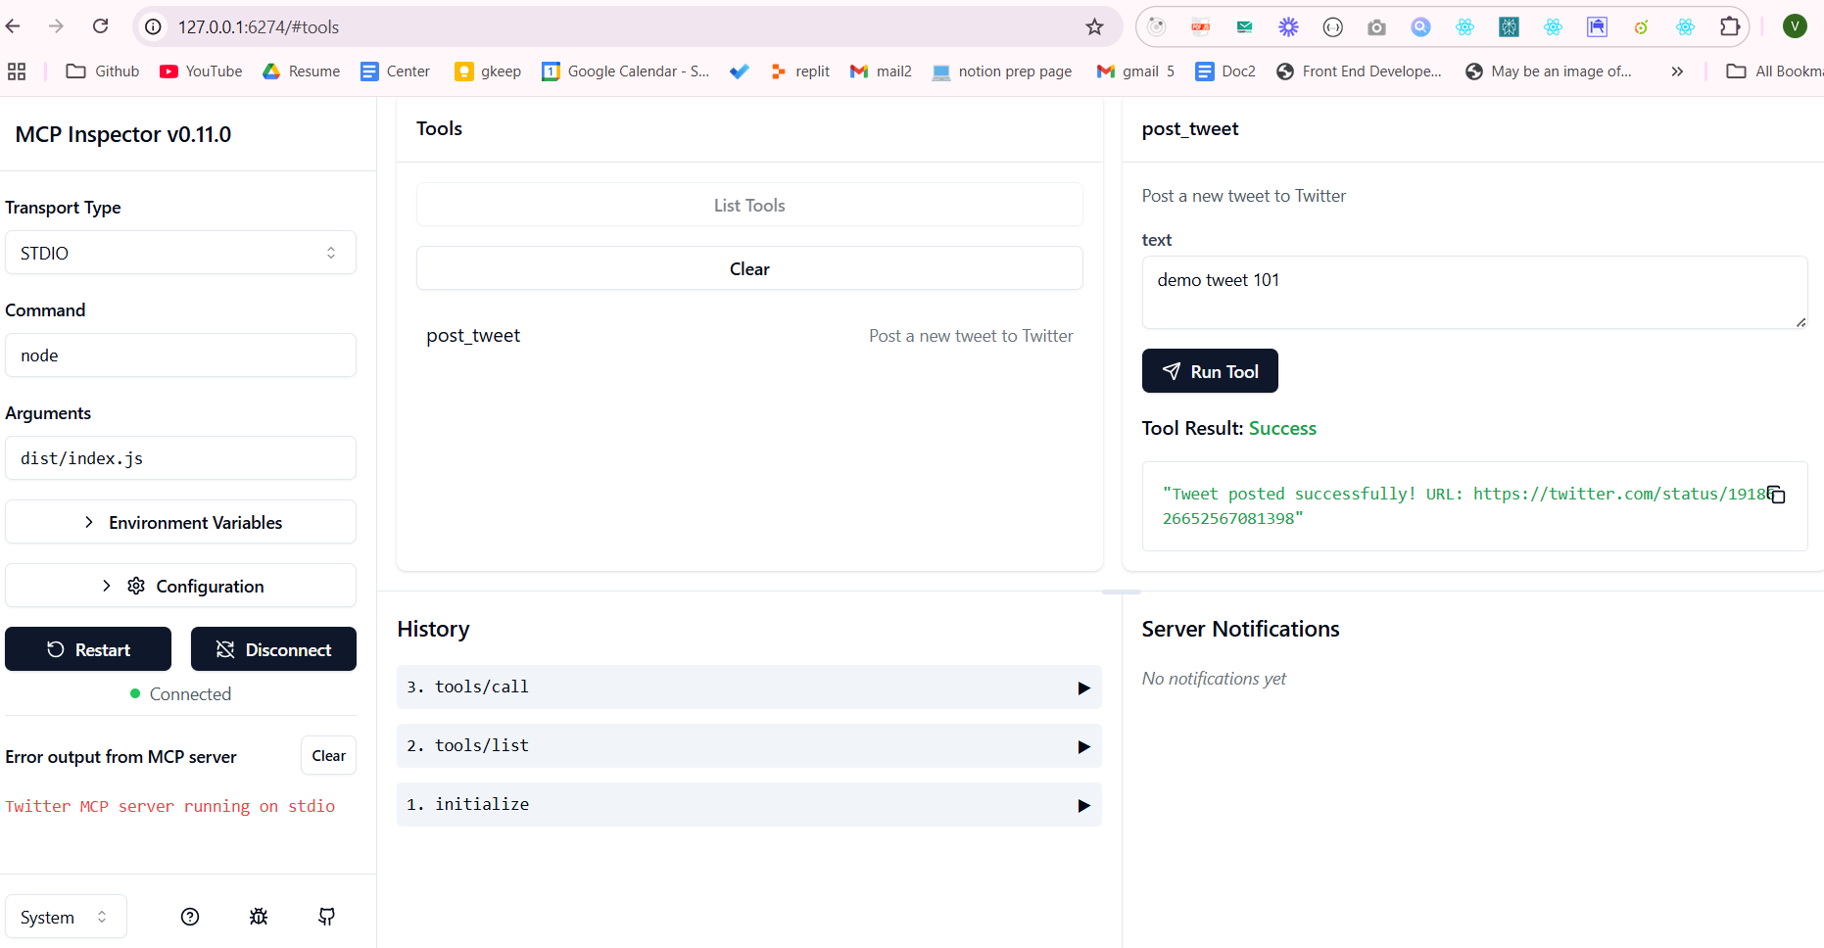Open the bug report icon
1824x948 pixels.
(x=259, y=917)
